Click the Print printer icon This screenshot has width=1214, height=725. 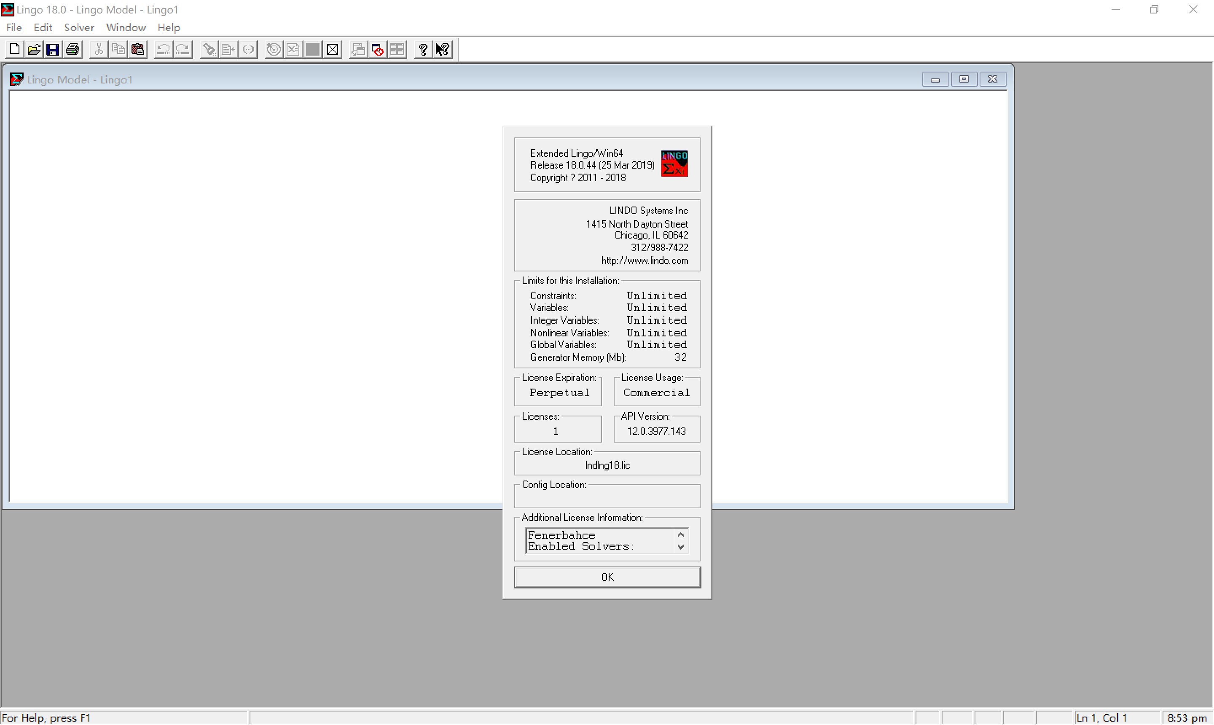73,49
